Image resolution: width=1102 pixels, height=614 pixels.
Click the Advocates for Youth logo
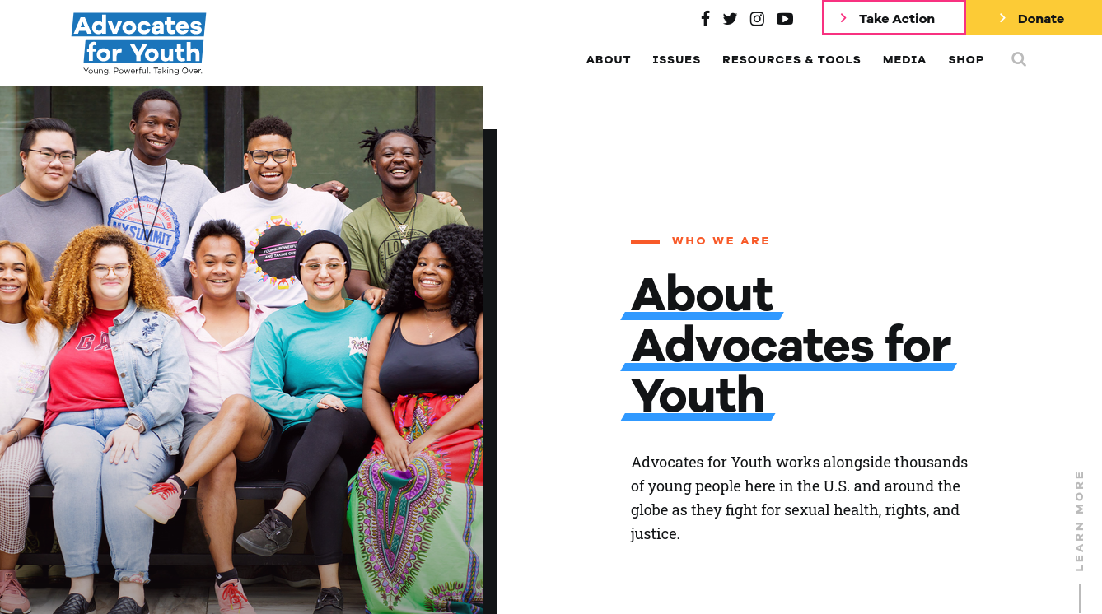tap(138, 44)
